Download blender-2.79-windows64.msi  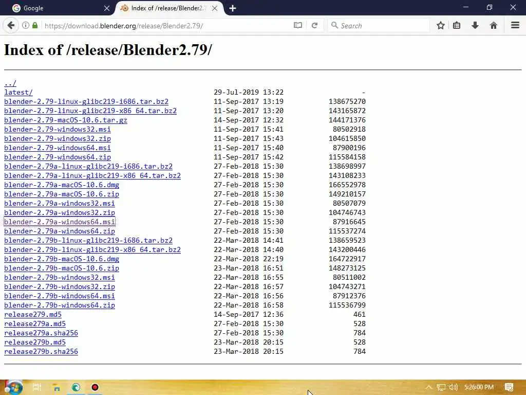(x=58, y=148)
